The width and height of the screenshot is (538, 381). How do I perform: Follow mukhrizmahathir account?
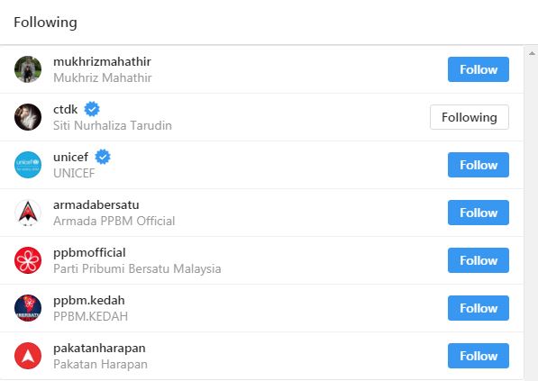coord(479,69)
